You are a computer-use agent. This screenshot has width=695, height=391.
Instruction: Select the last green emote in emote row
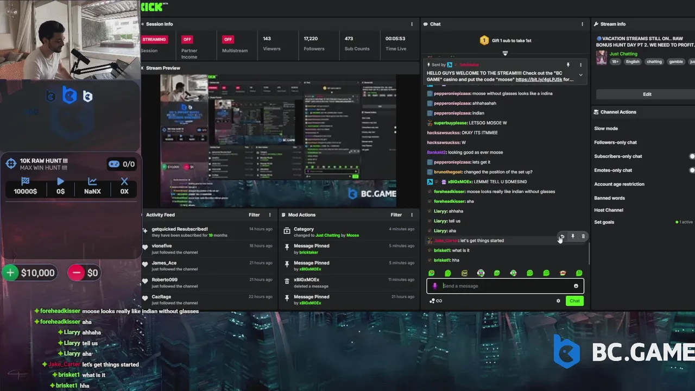click(579, 273)
